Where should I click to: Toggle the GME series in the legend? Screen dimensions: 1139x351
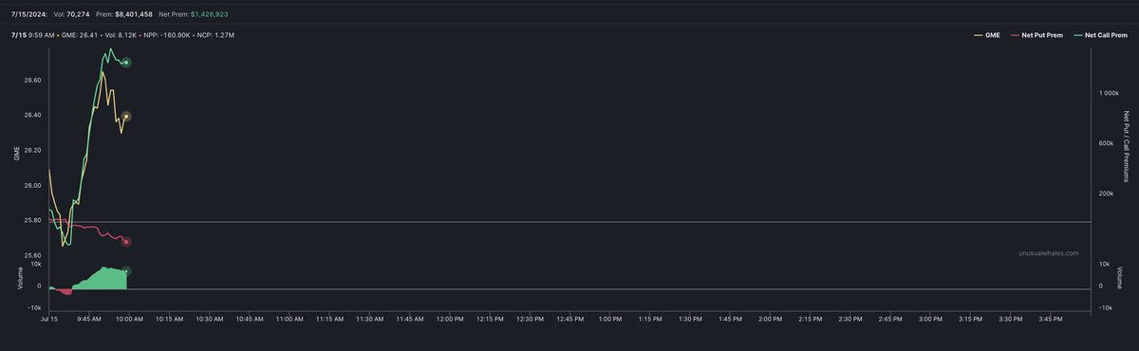pos(986,34)
